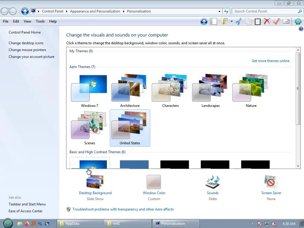Click the envelope mail icon in toolbar
Screen dimensions: 304x228
(x=286, y=21)
